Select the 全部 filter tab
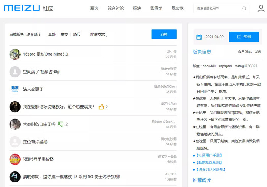The height and width of the screenshot is (187, 267). pyautogui.click(x=52, y=34)
